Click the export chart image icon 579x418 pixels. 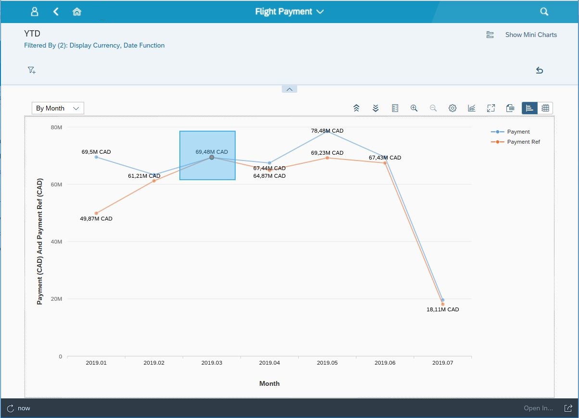click(510, 108)
